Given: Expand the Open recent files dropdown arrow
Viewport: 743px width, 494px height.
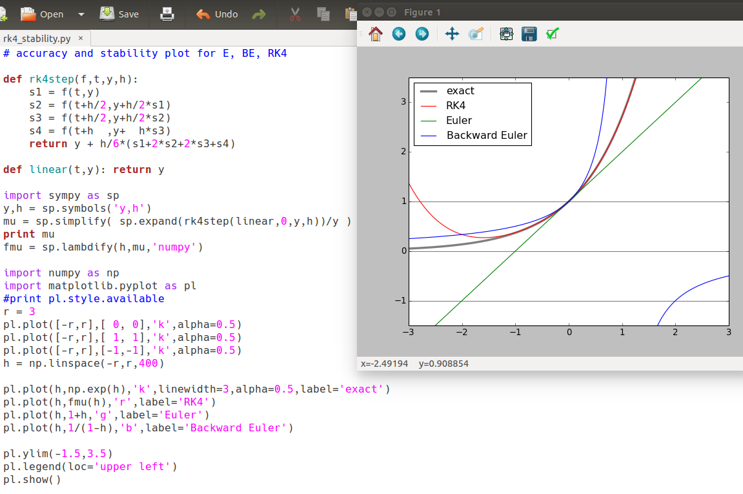Looking at the screenshot, I should 81,14.
